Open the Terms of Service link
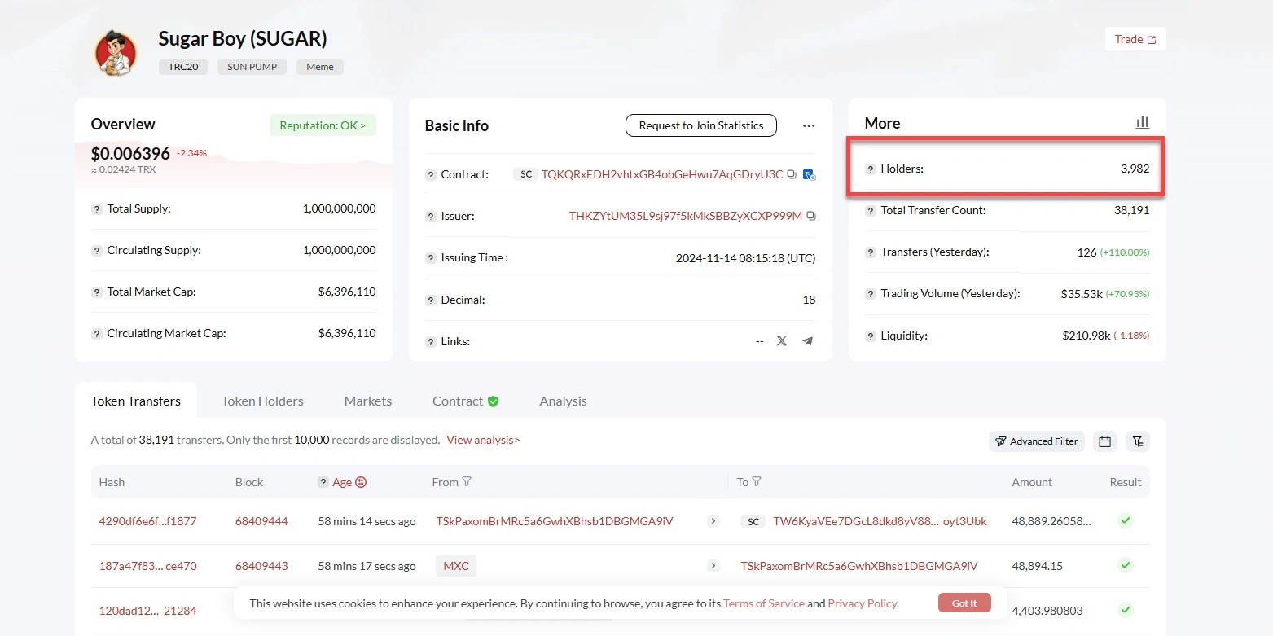The width and height of the screenshot is (1273, 636). tap(764, 603)
